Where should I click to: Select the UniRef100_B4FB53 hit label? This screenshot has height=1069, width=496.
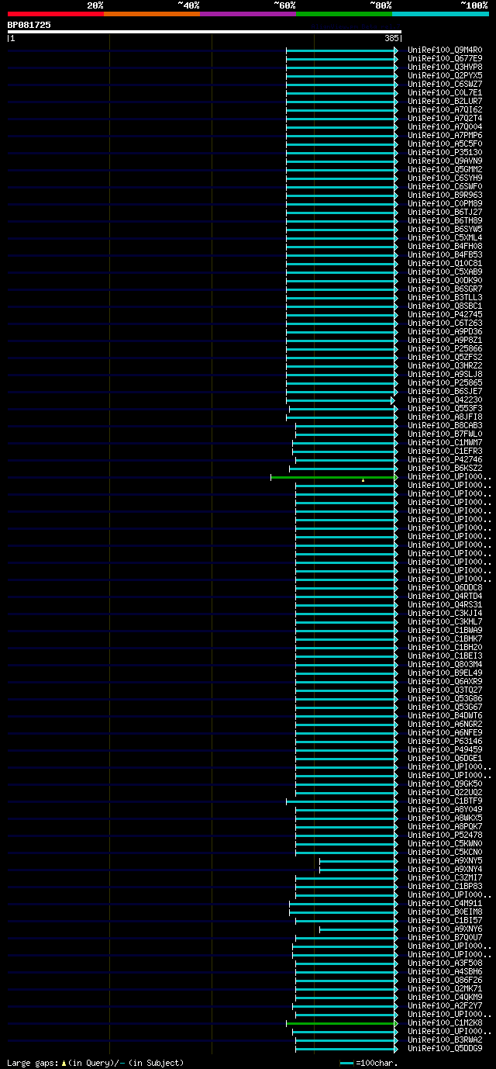click(445, 254)
